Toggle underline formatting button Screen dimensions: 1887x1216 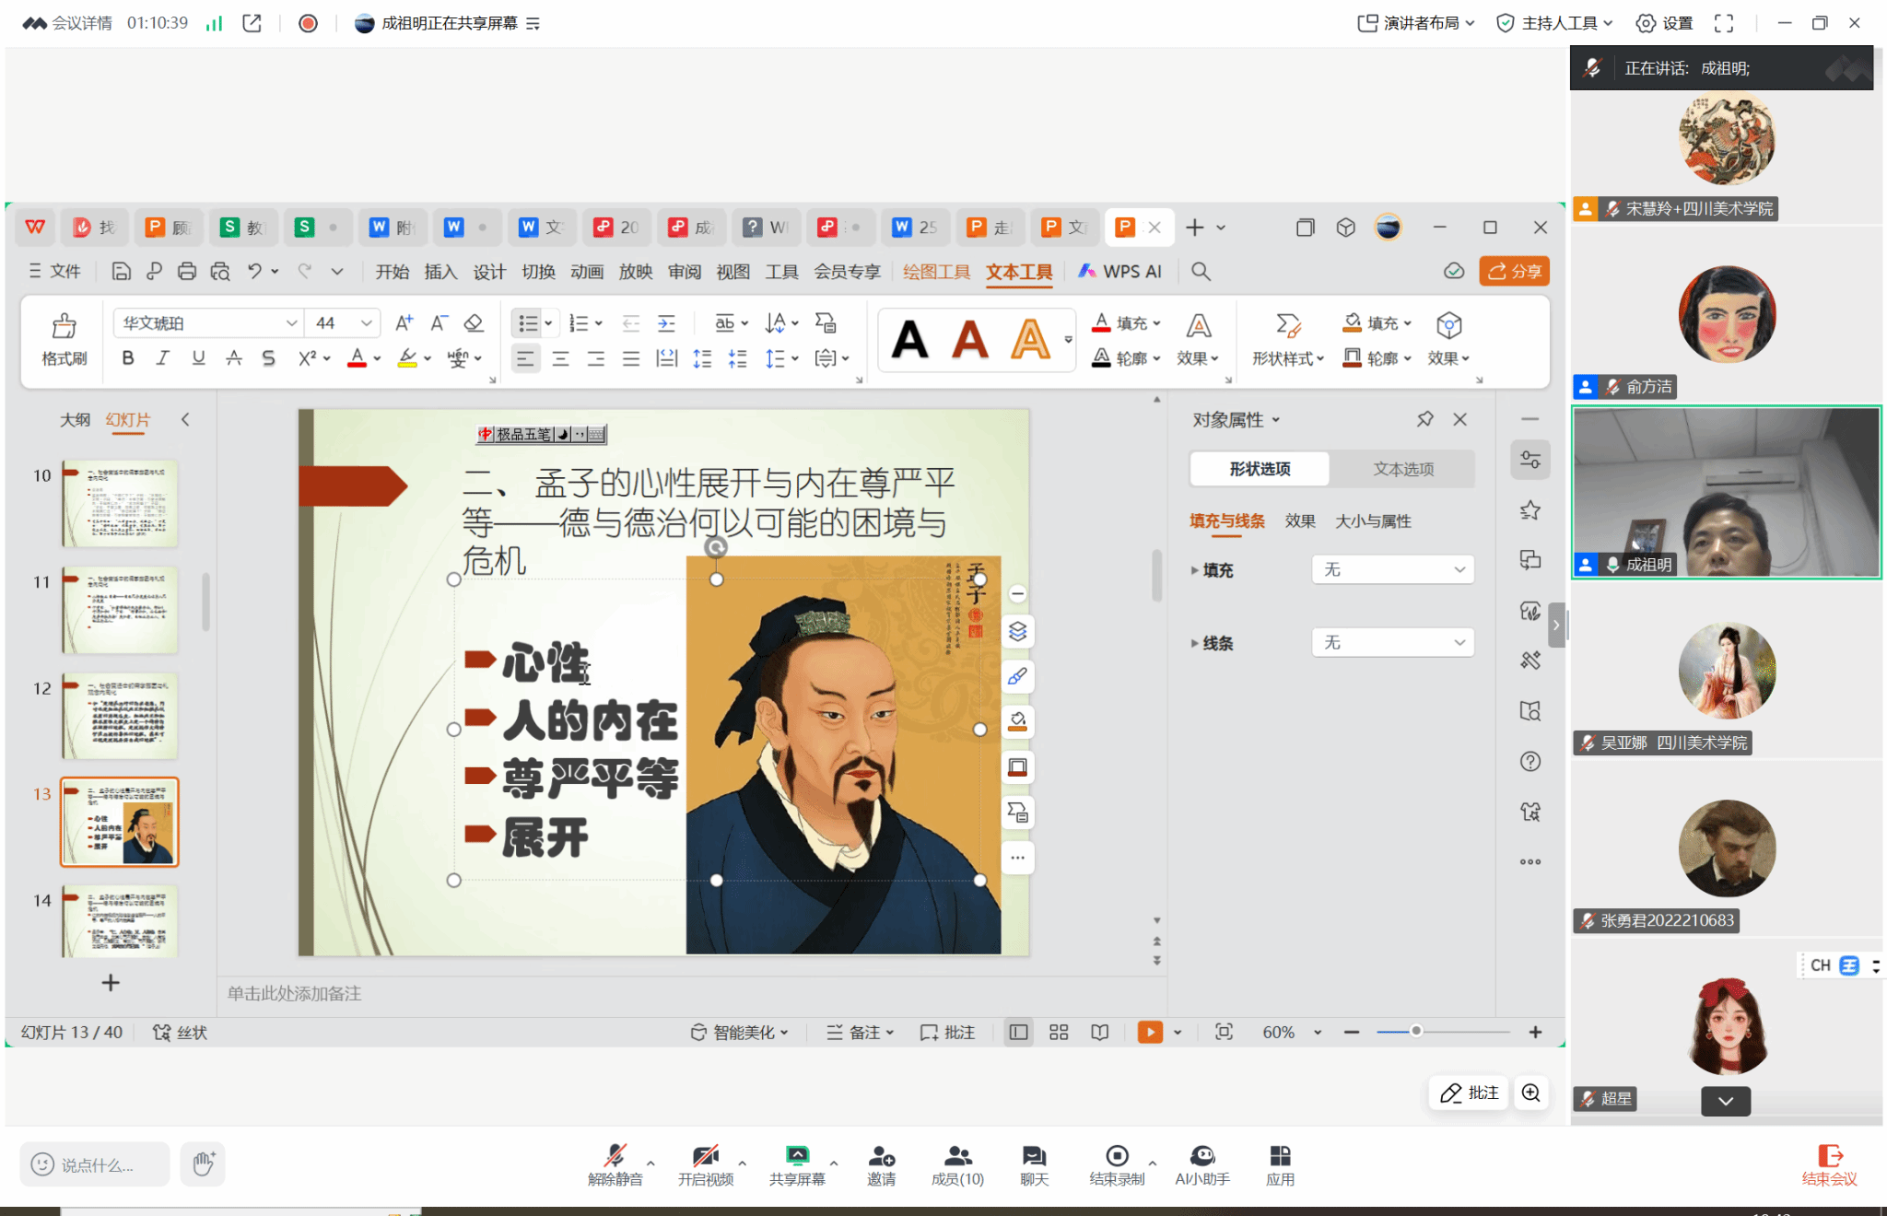click(x=198, y=358)
